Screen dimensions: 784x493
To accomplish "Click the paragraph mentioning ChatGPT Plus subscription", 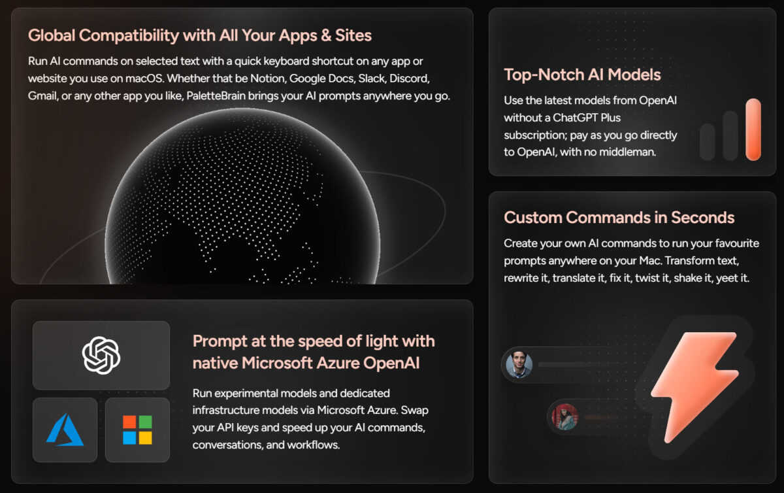I will [x=590, y=126].
